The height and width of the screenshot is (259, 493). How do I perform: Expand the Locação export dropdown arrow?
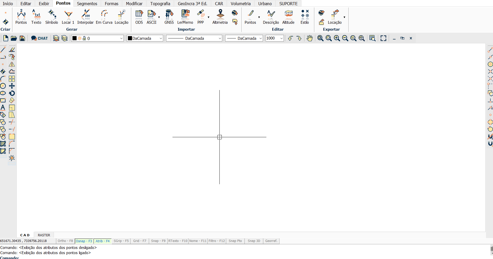(x=344, y=17)
